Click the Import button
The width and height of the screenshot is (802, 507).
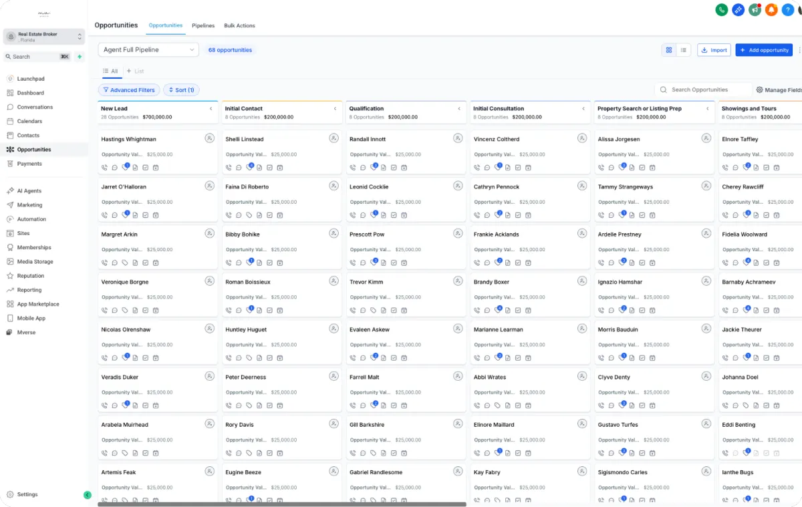(x=714, y=50)
